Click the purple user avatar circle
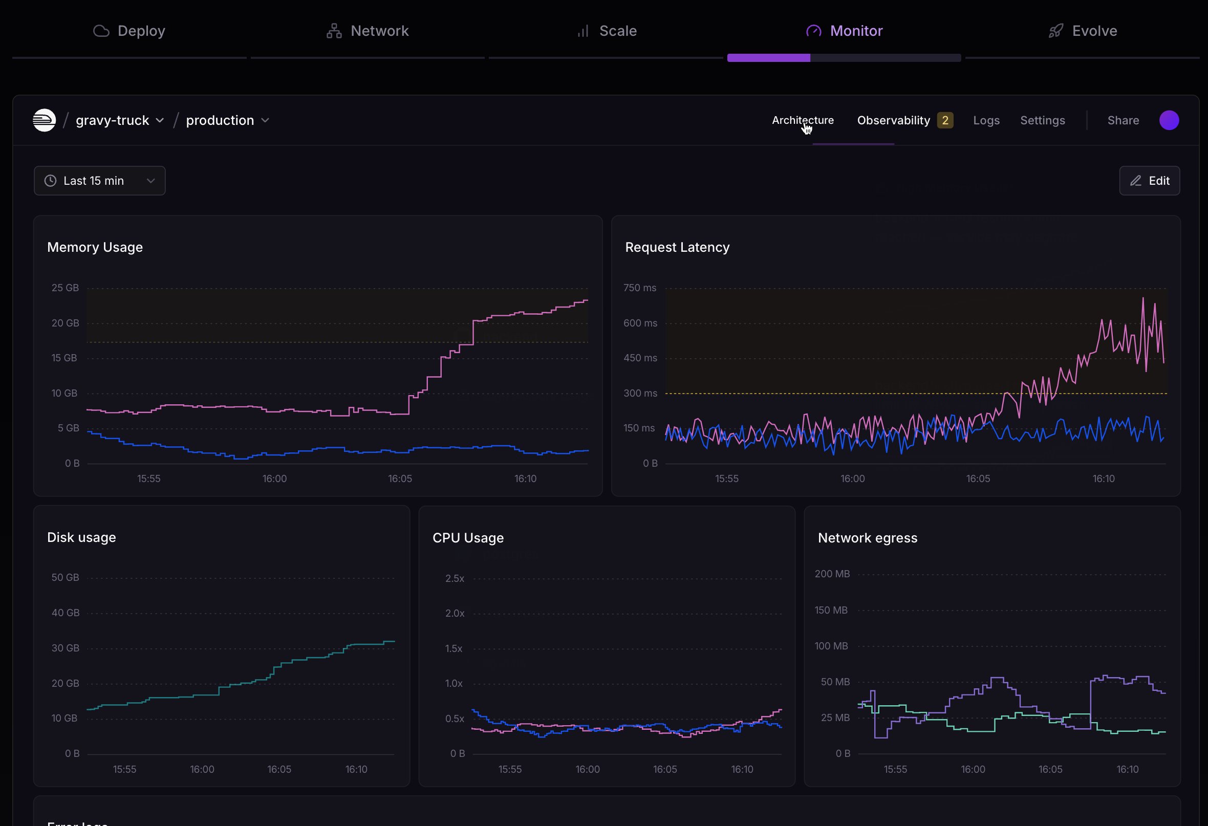The image size is (1208, 826). tap(1169, 120)
